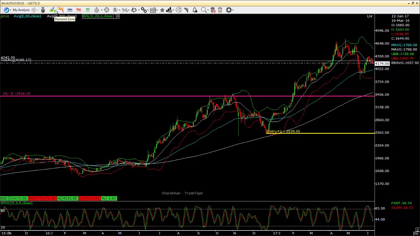Expand the magnifier zoom dropdown arrow
420x236 pixels.
pyautogui.click(x=208, y=10)
